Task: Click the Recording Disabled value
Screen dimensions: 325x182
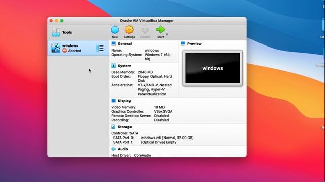Action: (x=161, y=120)
